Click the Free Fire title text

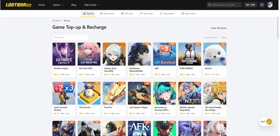tap(108, 107)
